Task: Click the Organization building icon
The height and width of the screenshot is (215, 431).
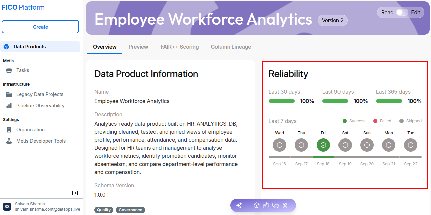Action: [x=9, y=130]
